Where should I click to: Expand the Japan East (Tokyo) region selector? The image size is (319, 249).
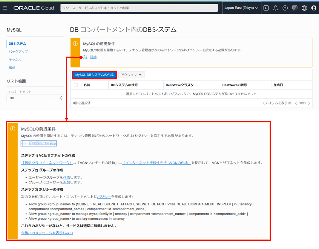[241, 8]
